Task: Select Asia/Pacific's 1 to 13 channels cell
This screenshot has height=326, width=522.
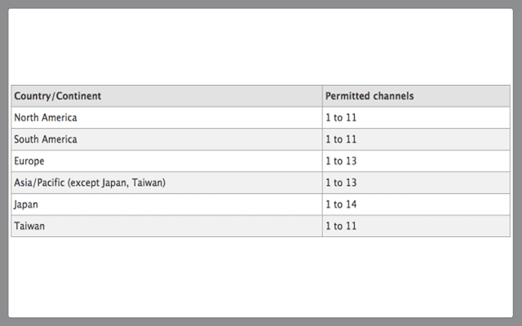Action: (x=341, y=183)
